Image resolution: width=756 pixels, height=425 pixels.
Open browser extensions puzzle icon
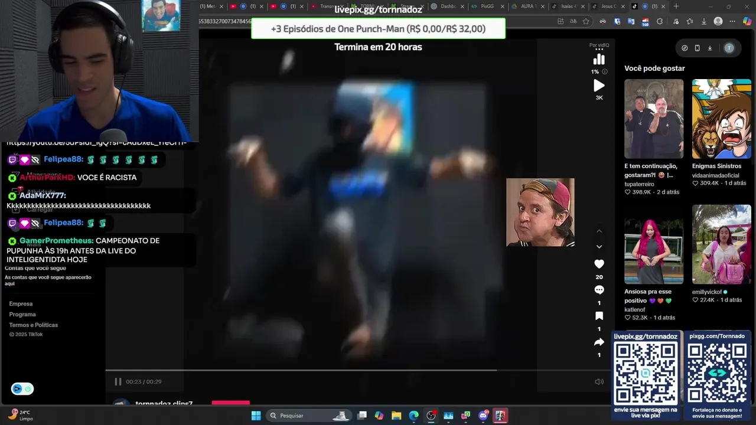click(x=660, y=21)
